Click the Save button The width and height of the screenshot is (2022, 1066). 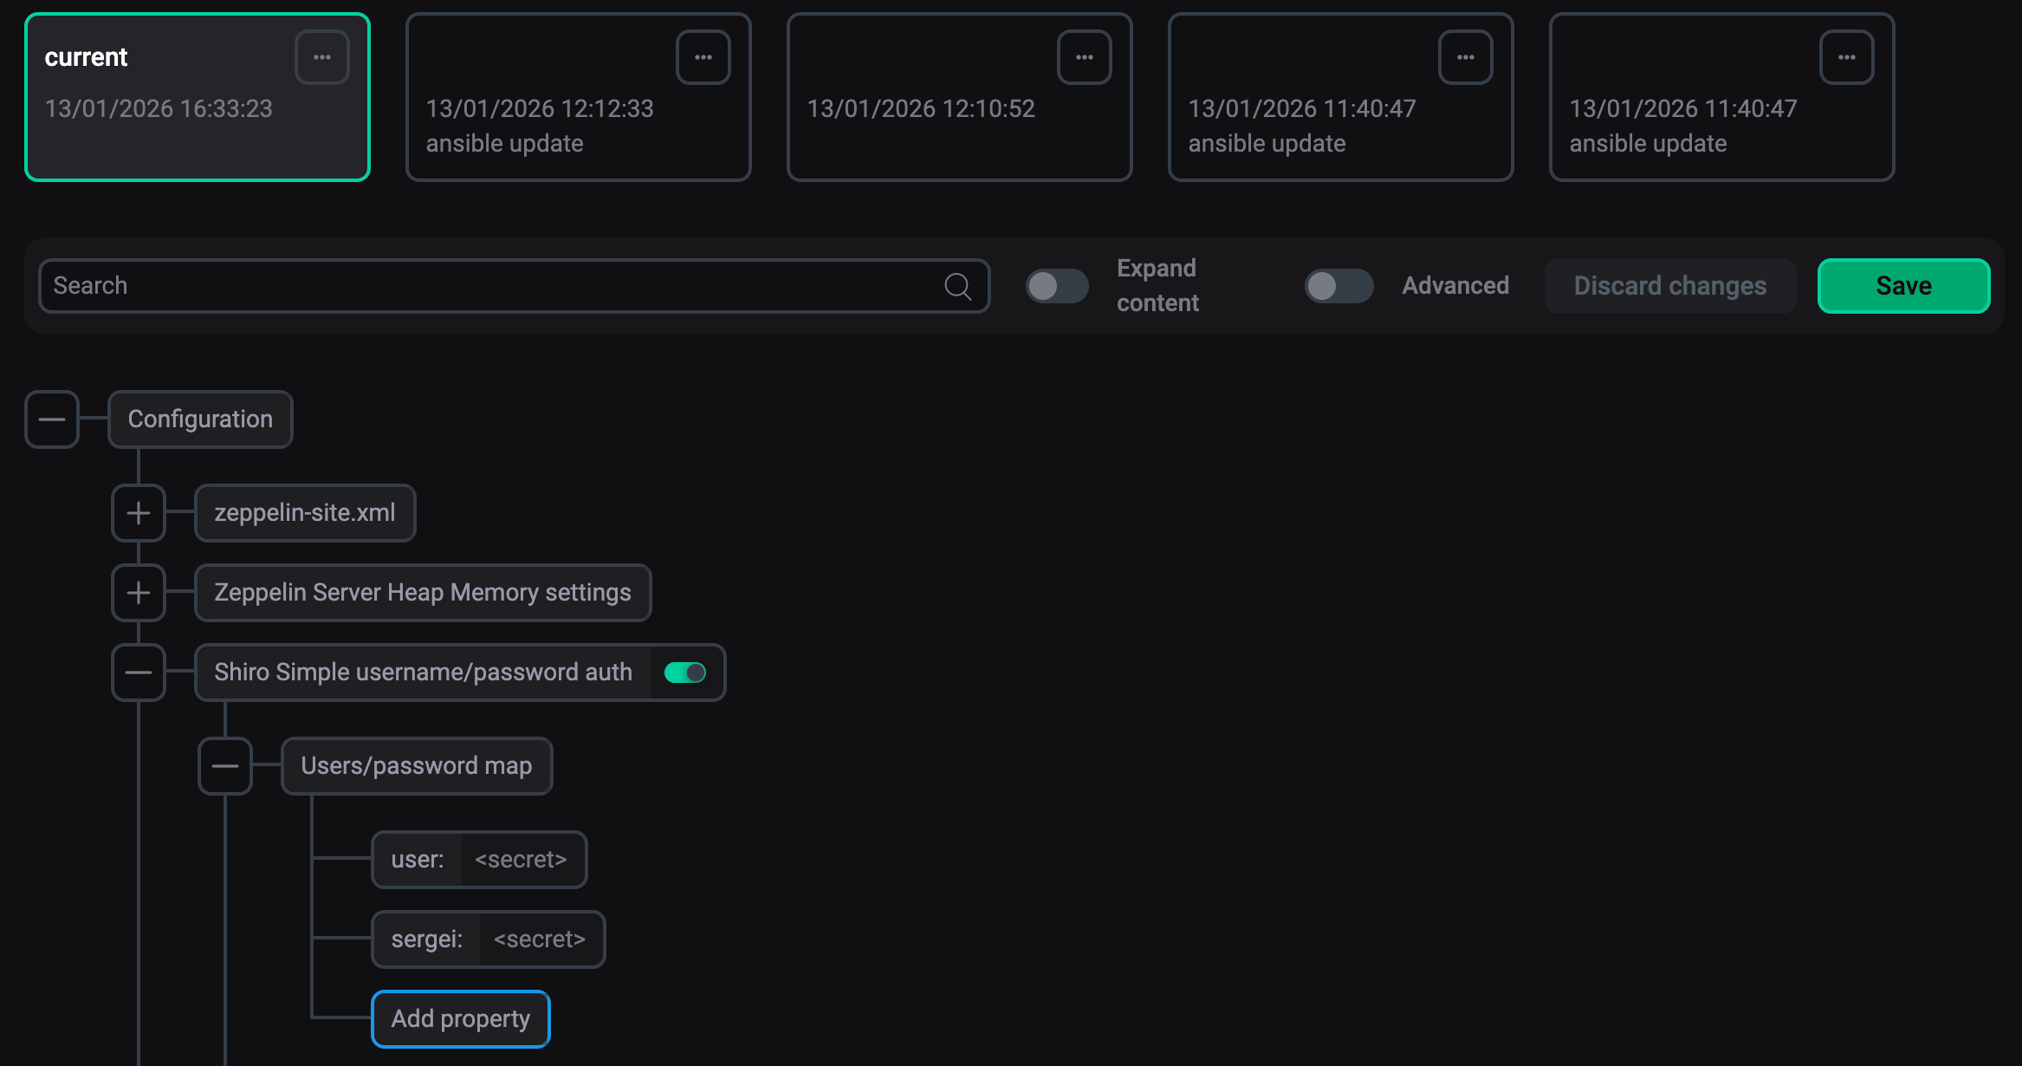[1903, 285]
